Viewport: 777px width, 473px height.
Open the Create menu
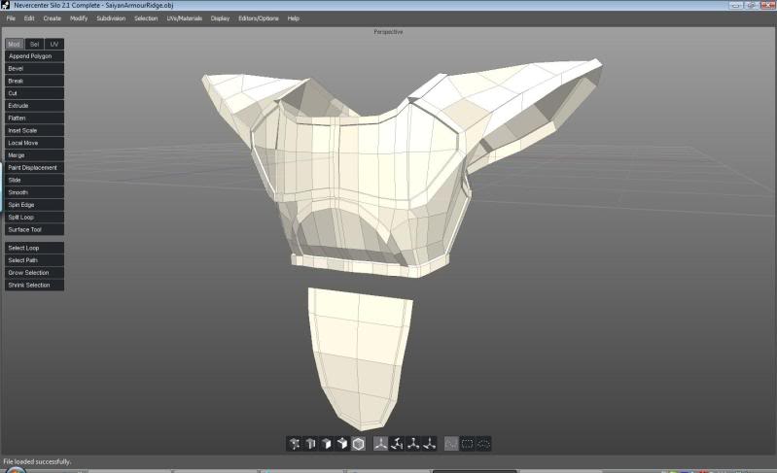click(53, 18)
